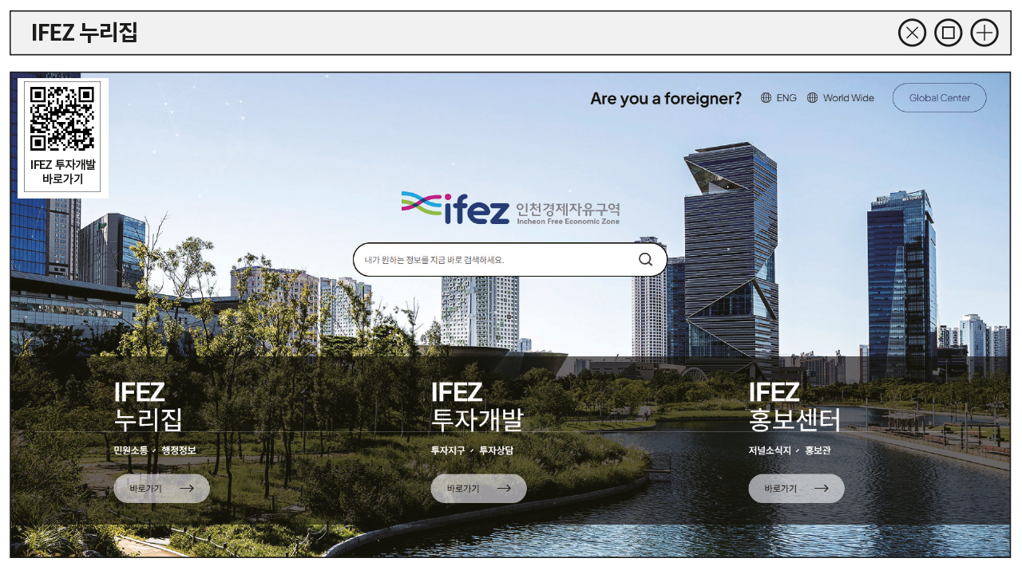Click the globe icon beside ENG
The height and width of the screenshot is (570, 1022).
point(766,98)
